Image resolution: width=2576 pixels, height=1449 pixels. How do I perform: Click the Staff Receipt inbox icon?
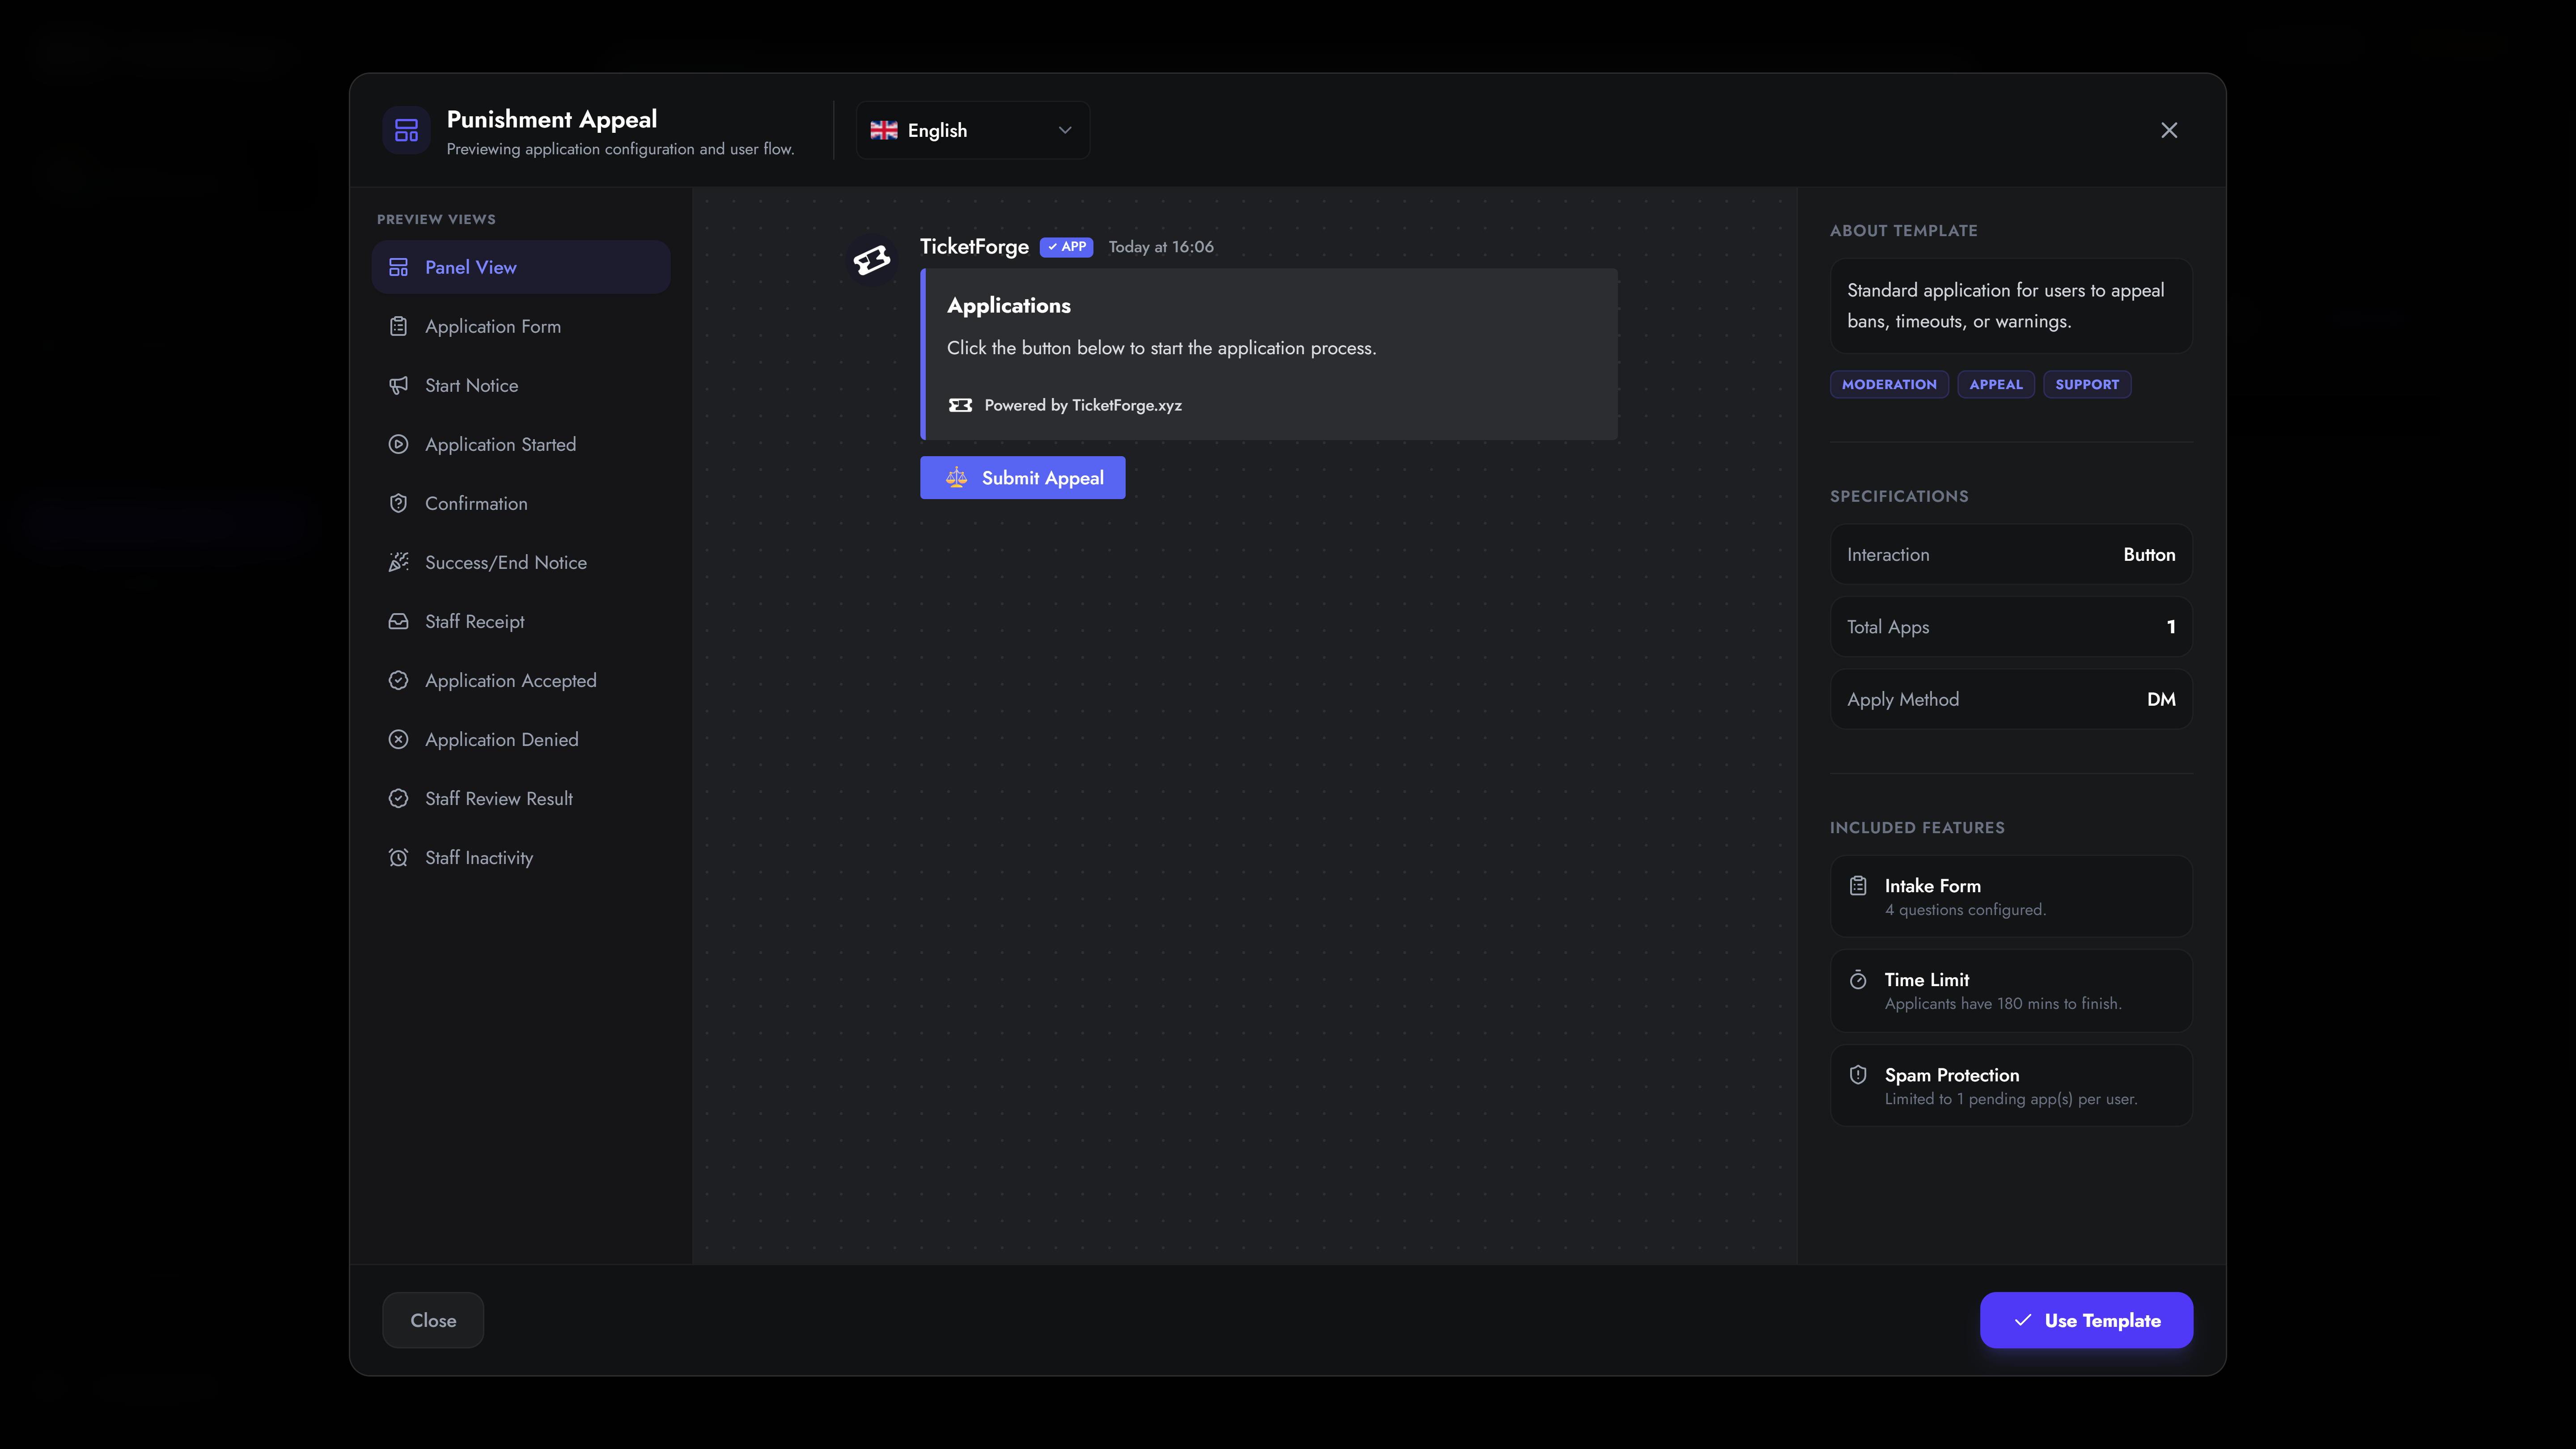pyautogui.click(x=398, y=621)
